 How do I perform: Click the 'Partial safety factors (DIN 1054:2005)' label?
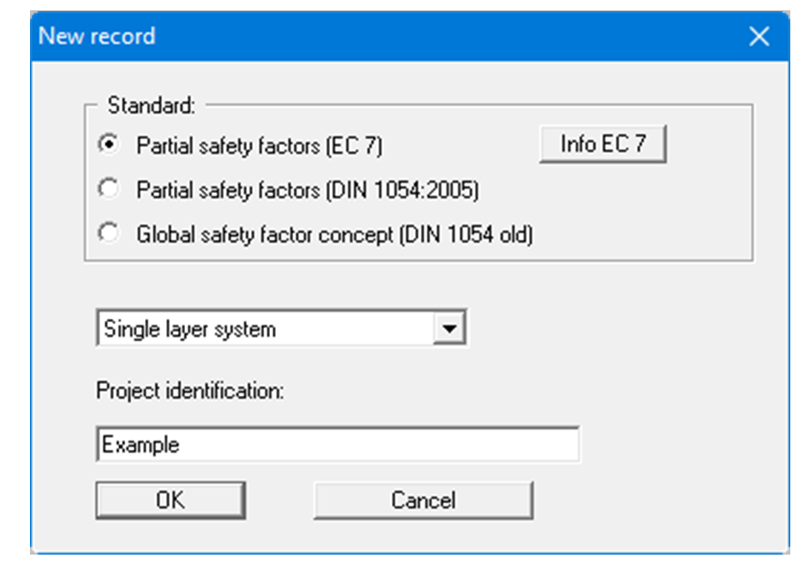click(x=307, y=190)
